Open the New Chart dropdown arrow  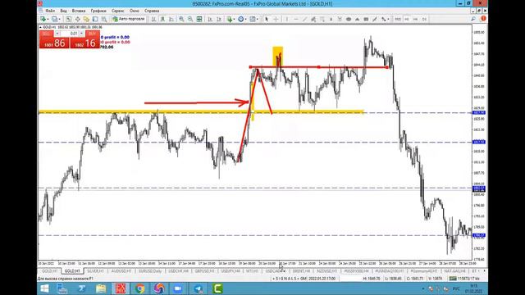48,19
